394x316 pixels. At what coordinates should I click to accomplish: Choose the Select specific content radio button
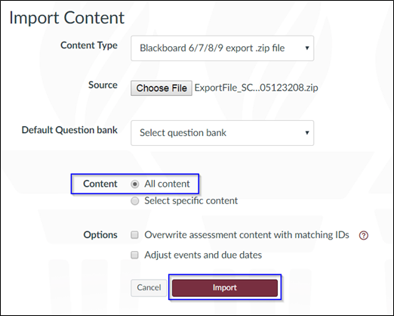tap(135, 201)
